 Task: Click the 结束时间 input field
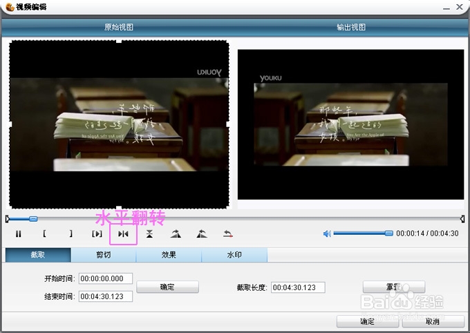(106, 296)
